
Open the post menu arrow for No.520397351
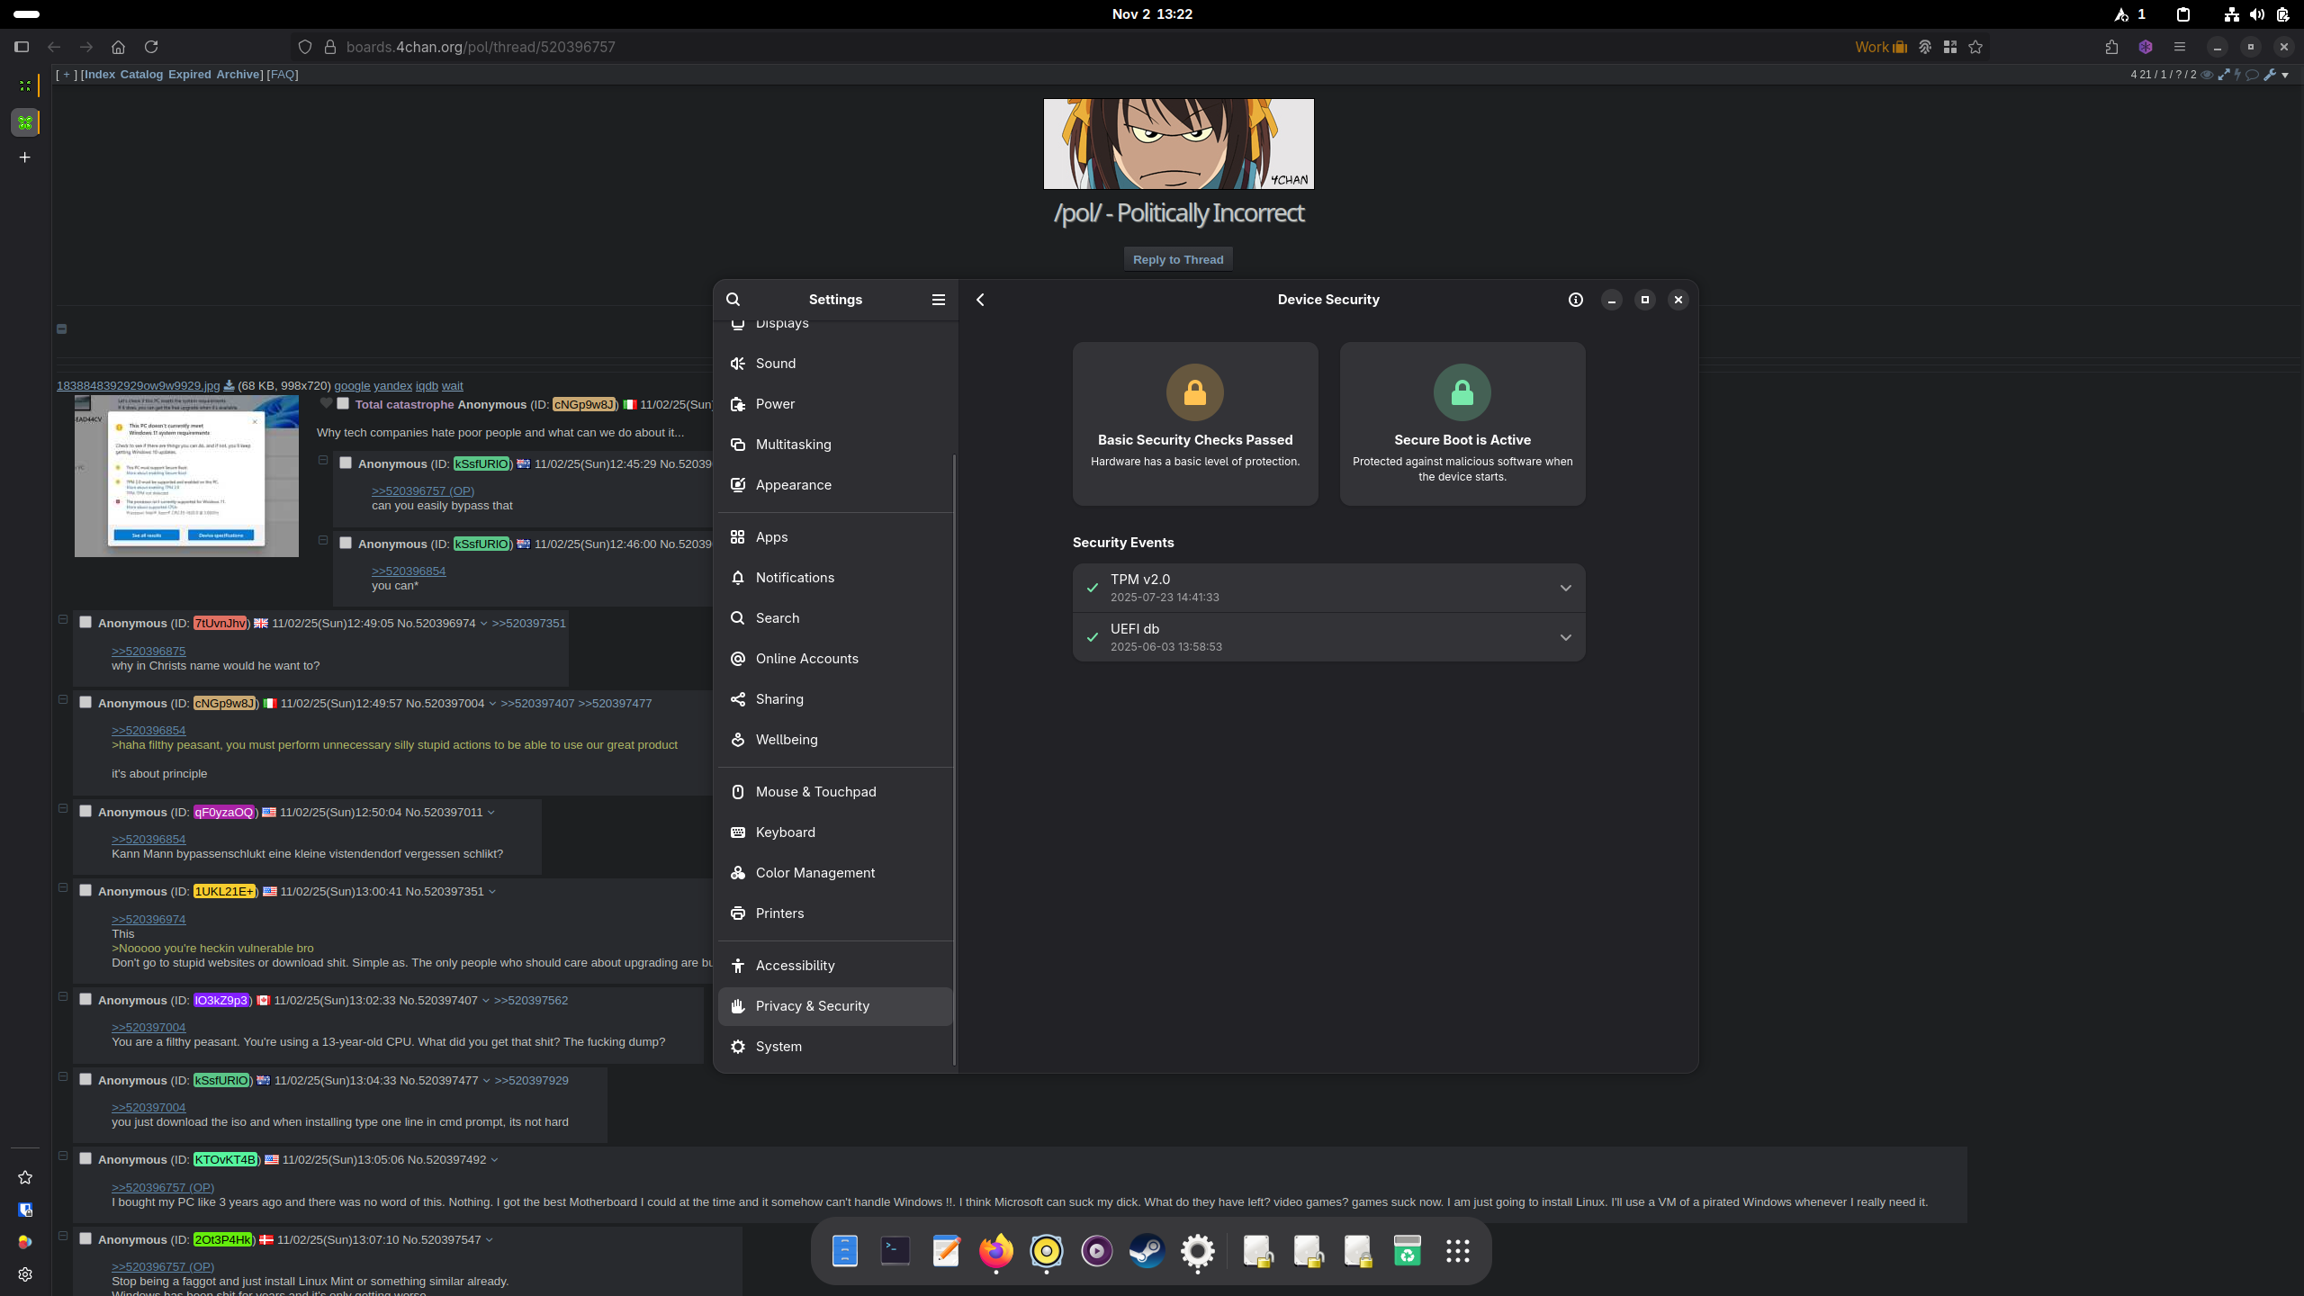(x=492, y=892)
